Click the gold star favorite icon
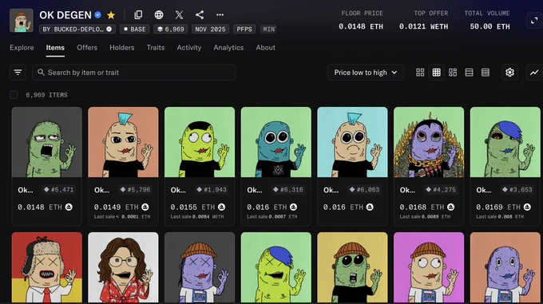 pos(111,15)
